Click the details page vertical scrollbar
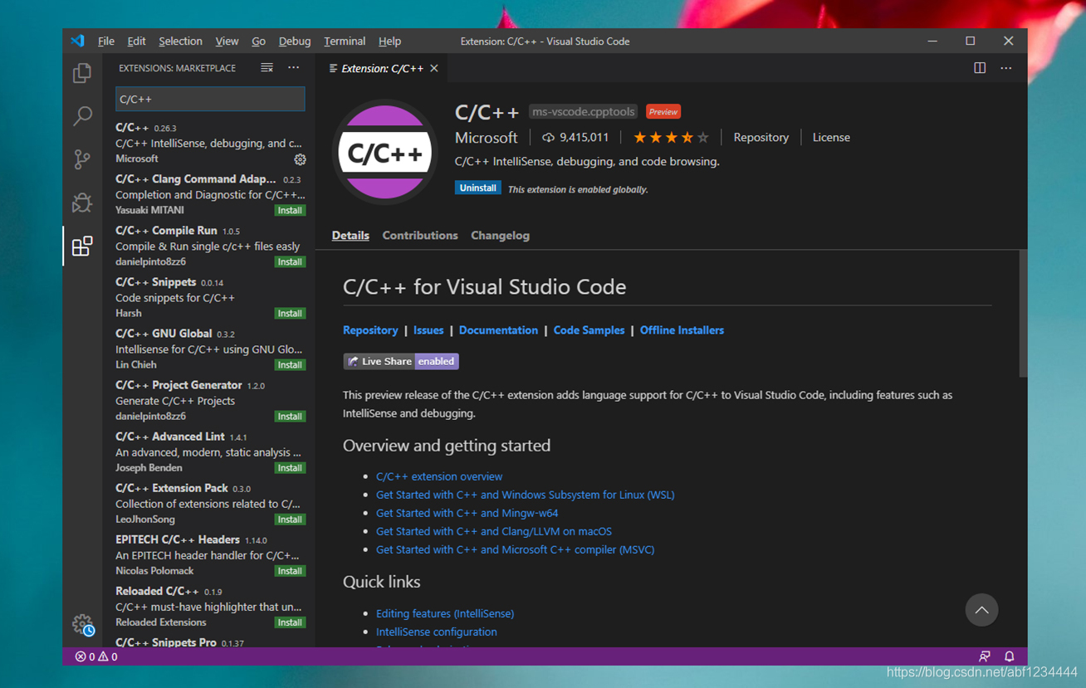 pyautogui.click(x=1023, y=315)
